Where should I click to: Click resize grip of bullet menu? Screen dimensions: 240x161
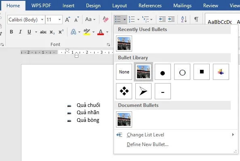235,152
